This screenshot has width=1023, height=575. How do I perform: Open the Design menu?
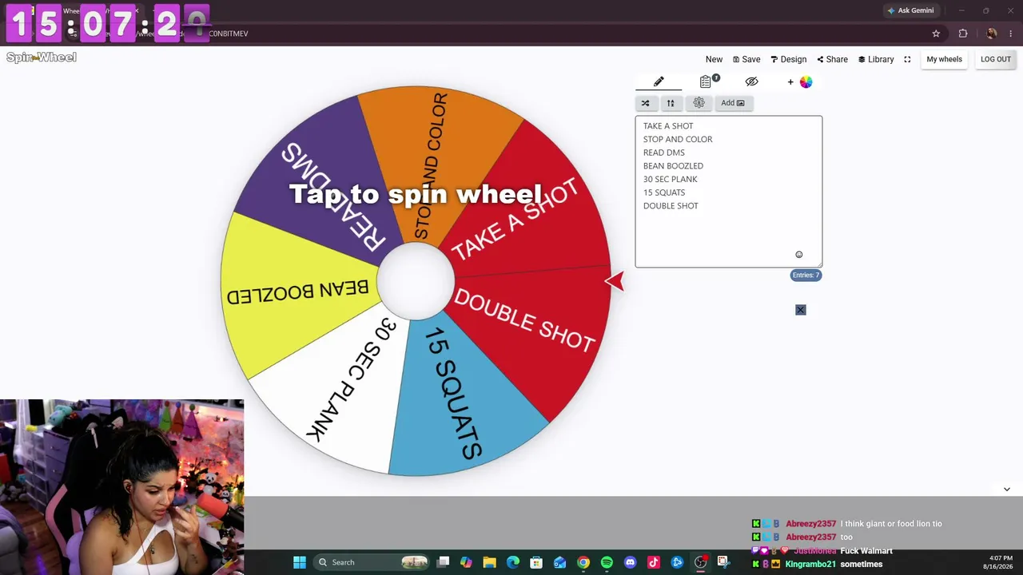click(789, 59)
